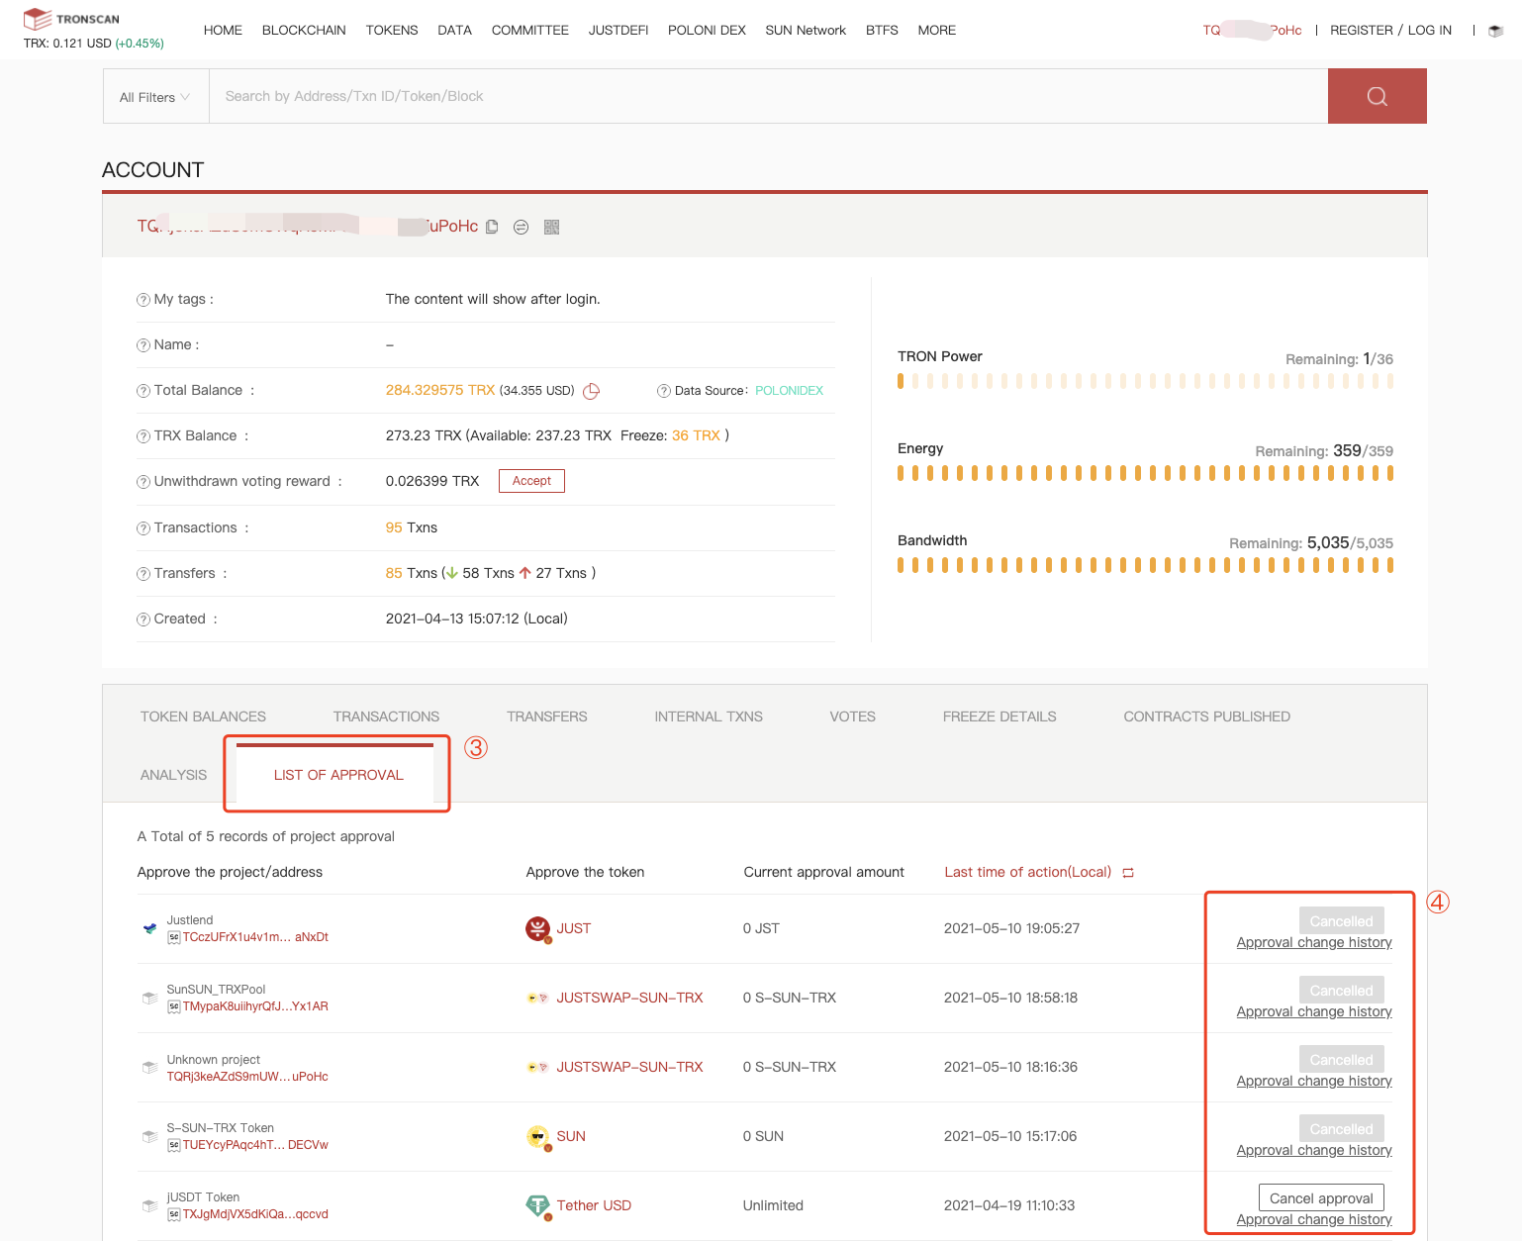Click the Accept voting reward button
The width and height of the screenshot is (1522, 1241).
[531, 481]
